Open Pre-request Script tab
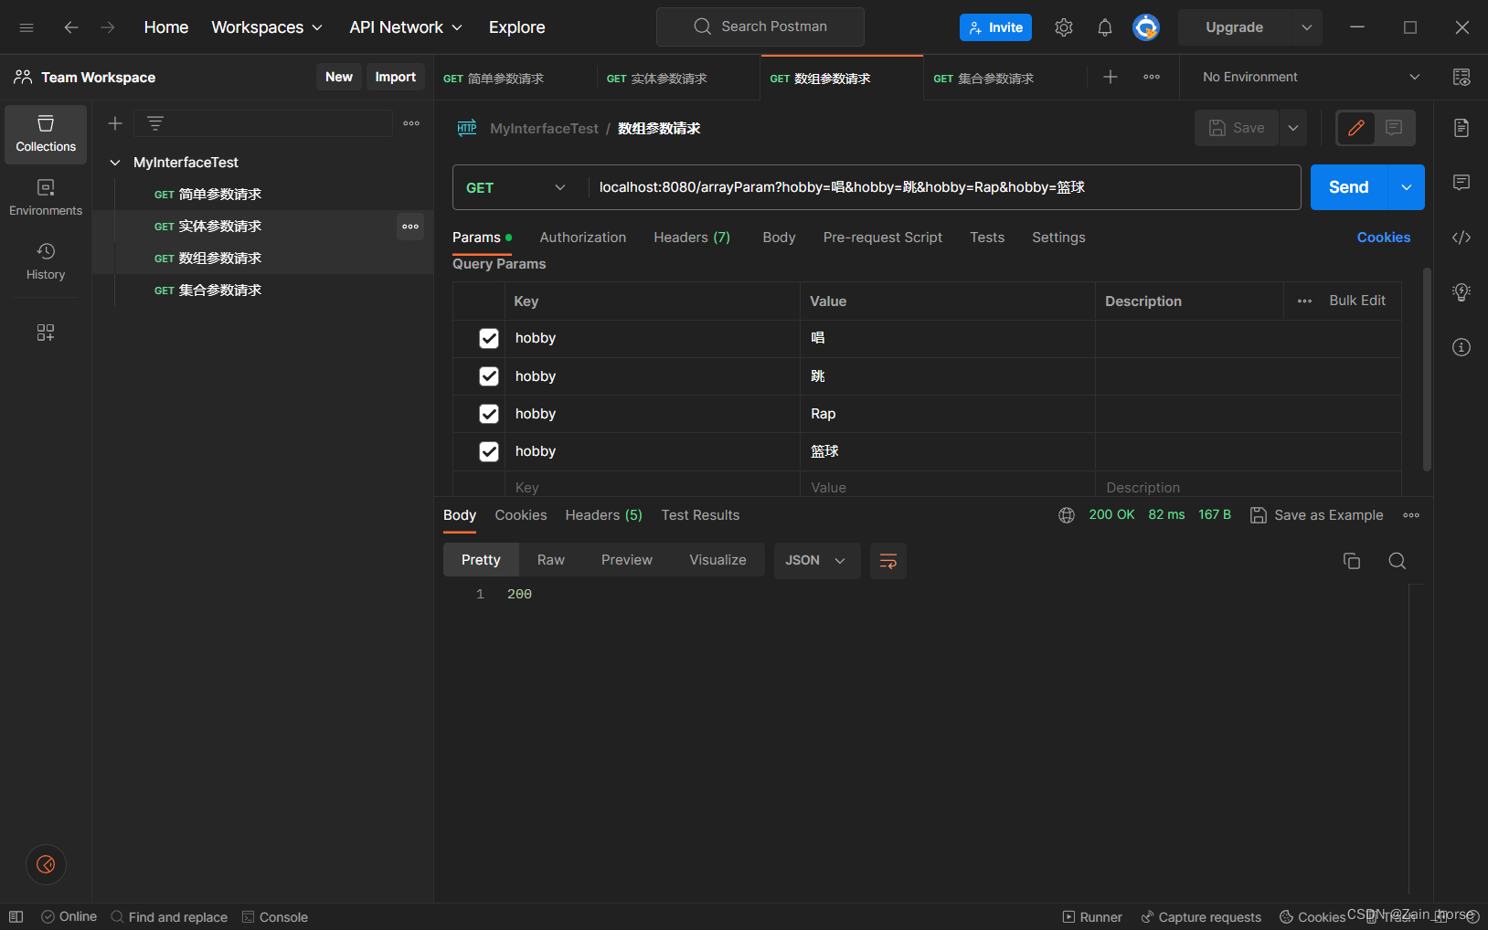The image size is (1488, 930). 882,238
